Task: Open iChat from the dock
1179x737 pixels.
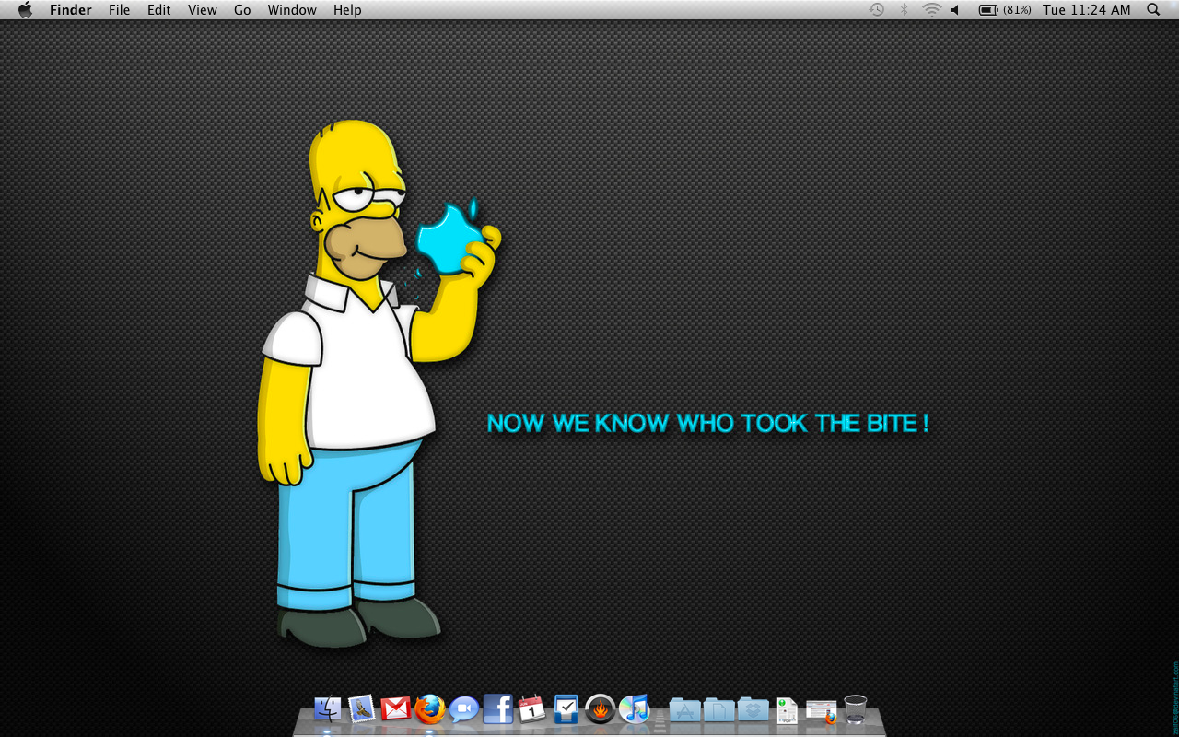Action: coord(464,709)
